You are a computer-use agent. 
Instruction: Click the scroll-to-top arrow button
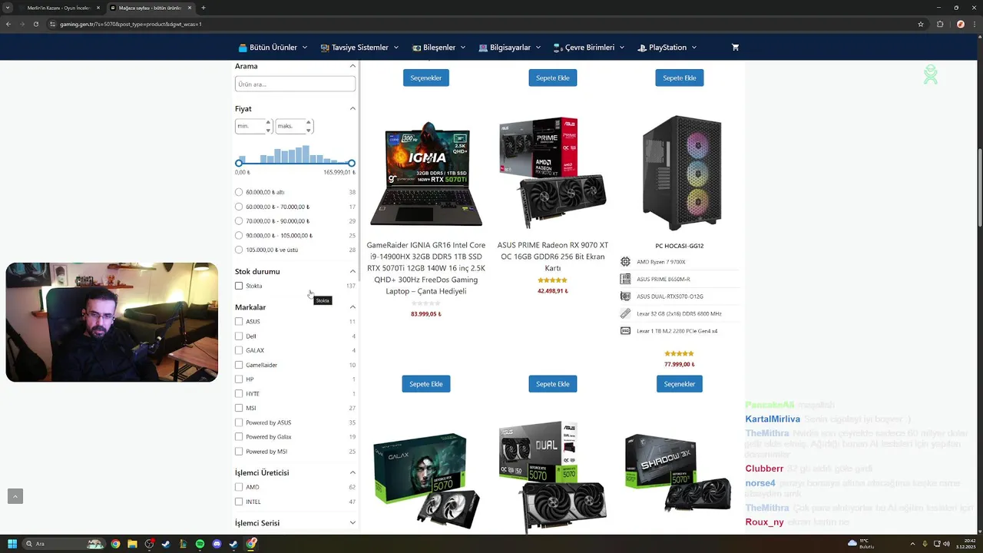(x=15, y=496)
